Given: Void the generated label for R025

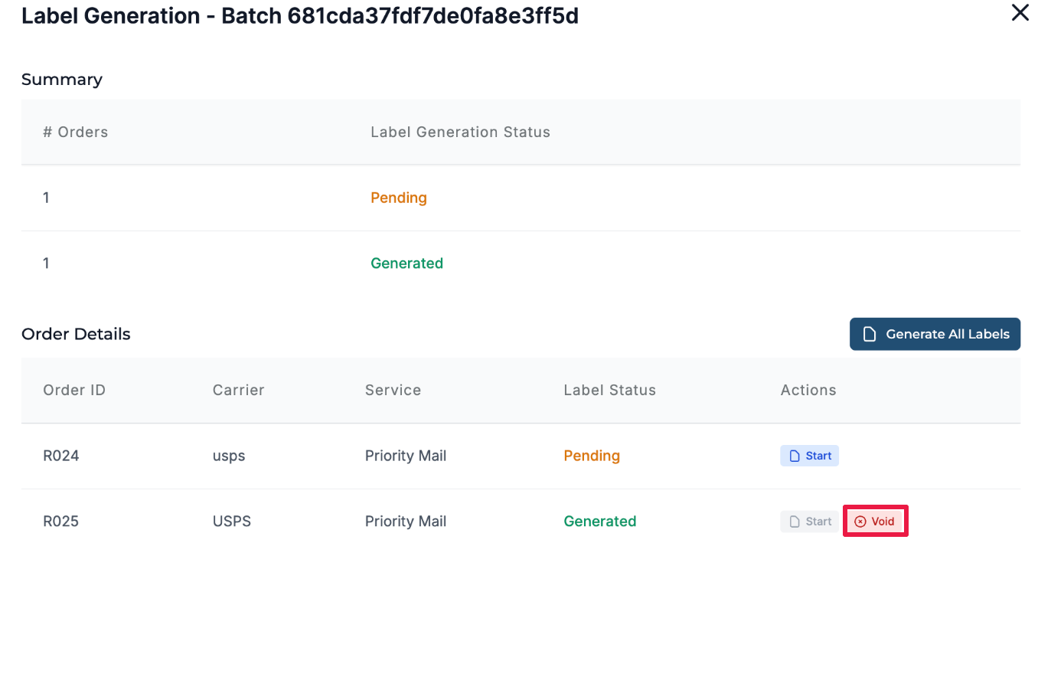Looking at the screenshot, I should (875, 522).
